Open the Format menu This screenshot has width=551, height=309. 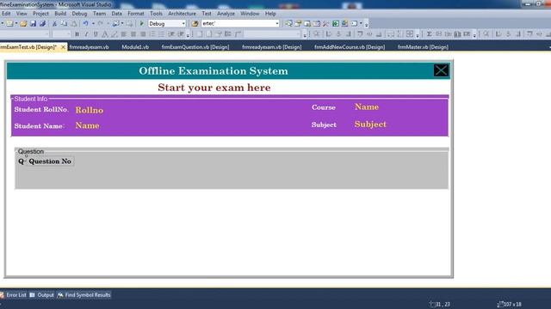(x=136, y=14)
